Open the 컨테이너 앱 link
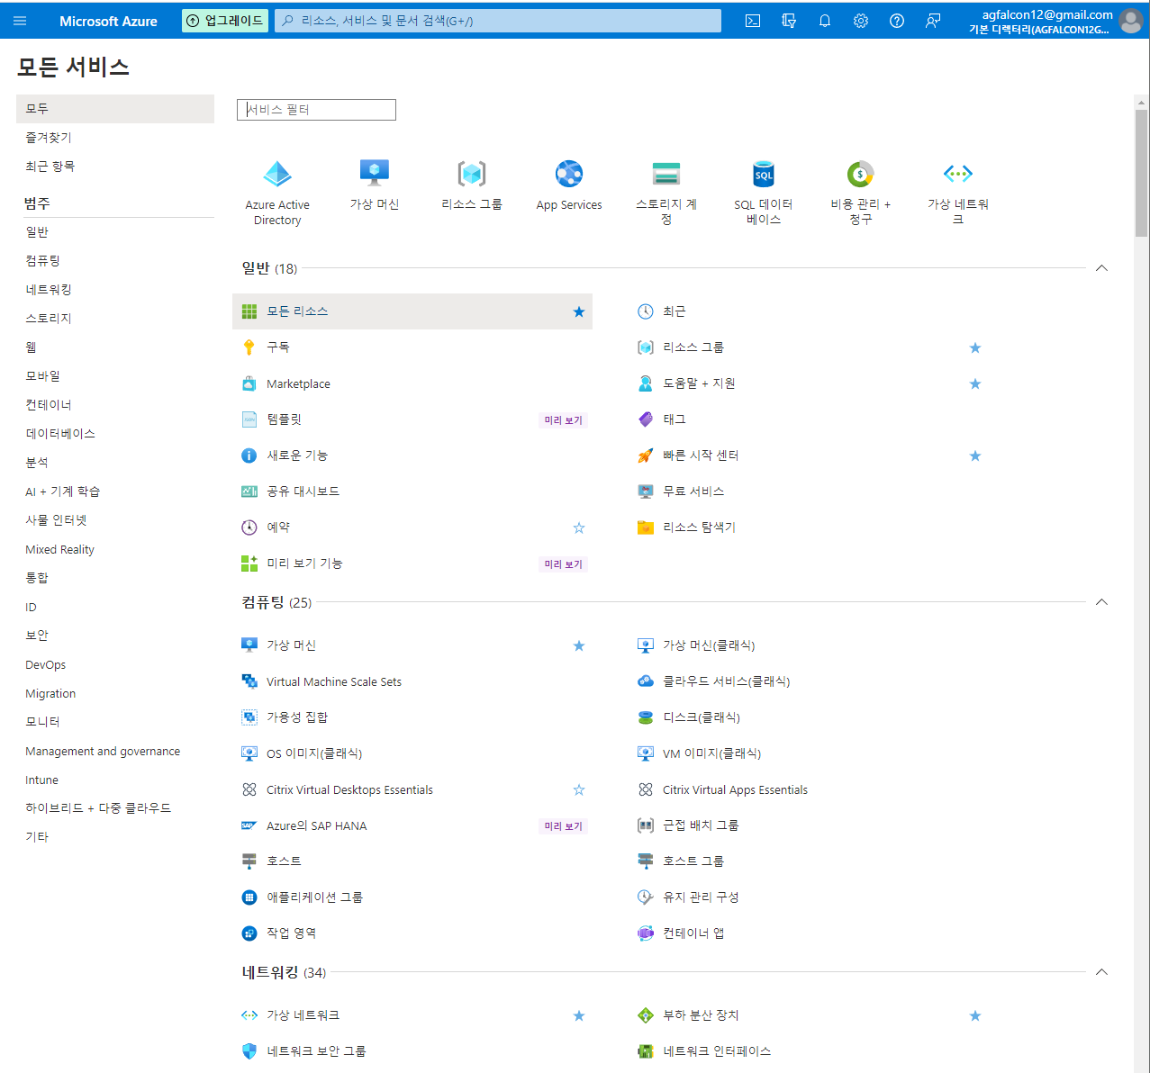Image resolution: width=1150 pixels, height=1073 pixels. [x=693, y=933]
